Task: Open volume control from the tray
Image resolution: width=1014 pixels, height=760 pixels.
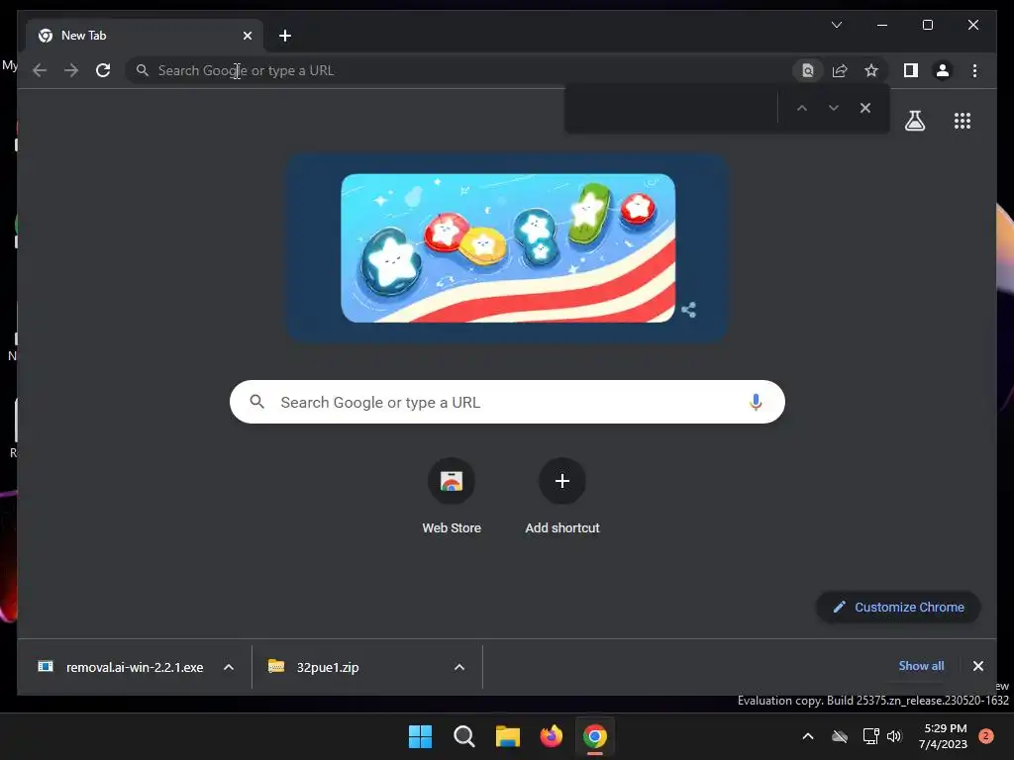Action: pos(894,736)
